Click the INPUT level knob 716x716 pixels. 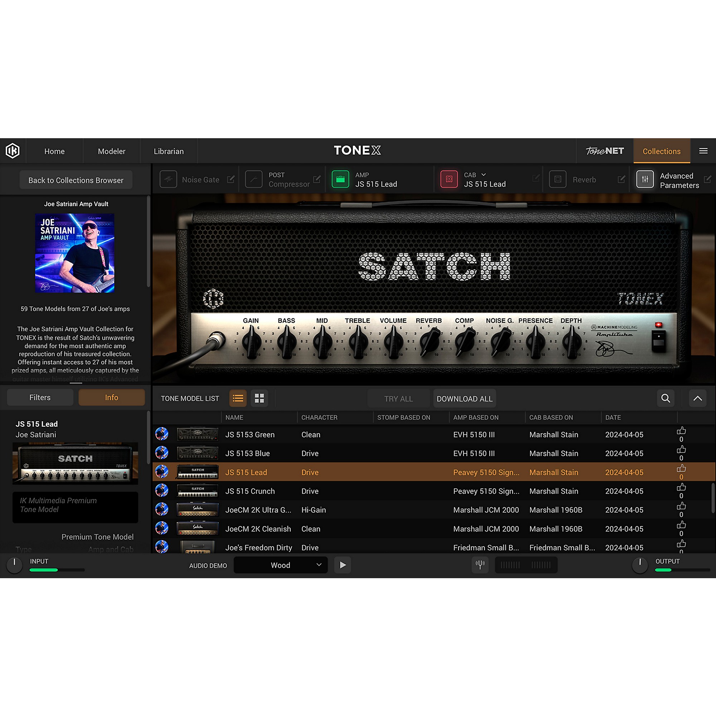14,565
